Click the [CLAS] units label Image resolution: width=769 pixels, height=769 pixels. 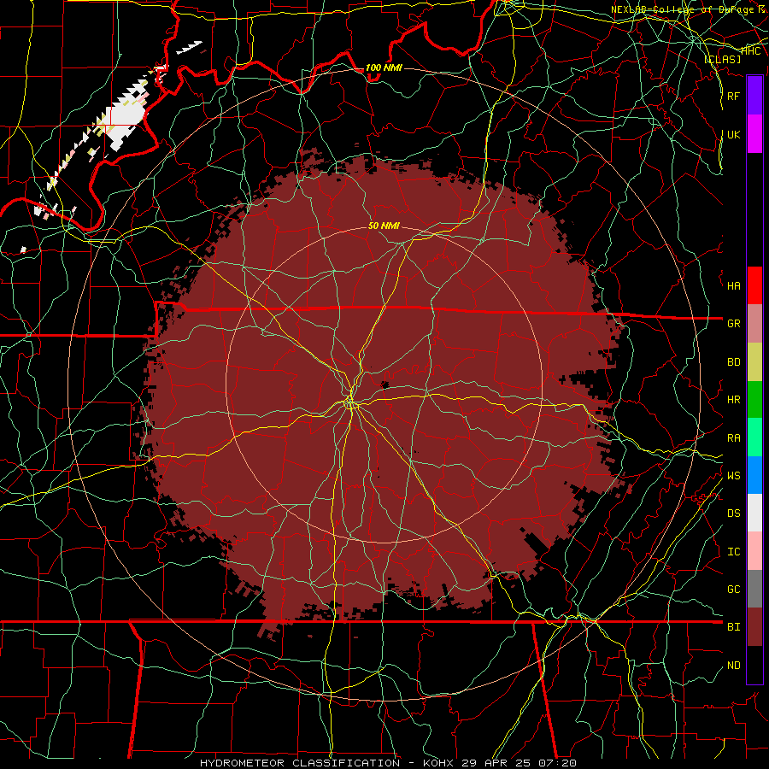(x=722, y=59)
